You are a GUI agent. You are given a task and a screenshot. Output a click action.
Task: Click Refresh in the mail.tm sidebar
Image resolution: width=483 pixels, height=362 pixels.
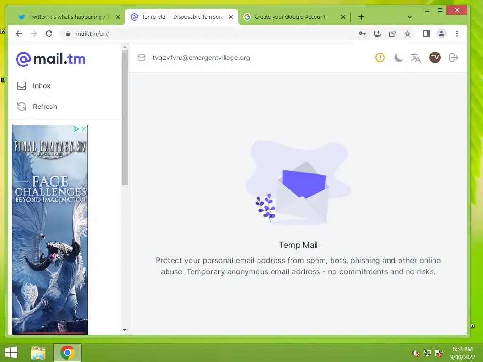pos(37,107)
